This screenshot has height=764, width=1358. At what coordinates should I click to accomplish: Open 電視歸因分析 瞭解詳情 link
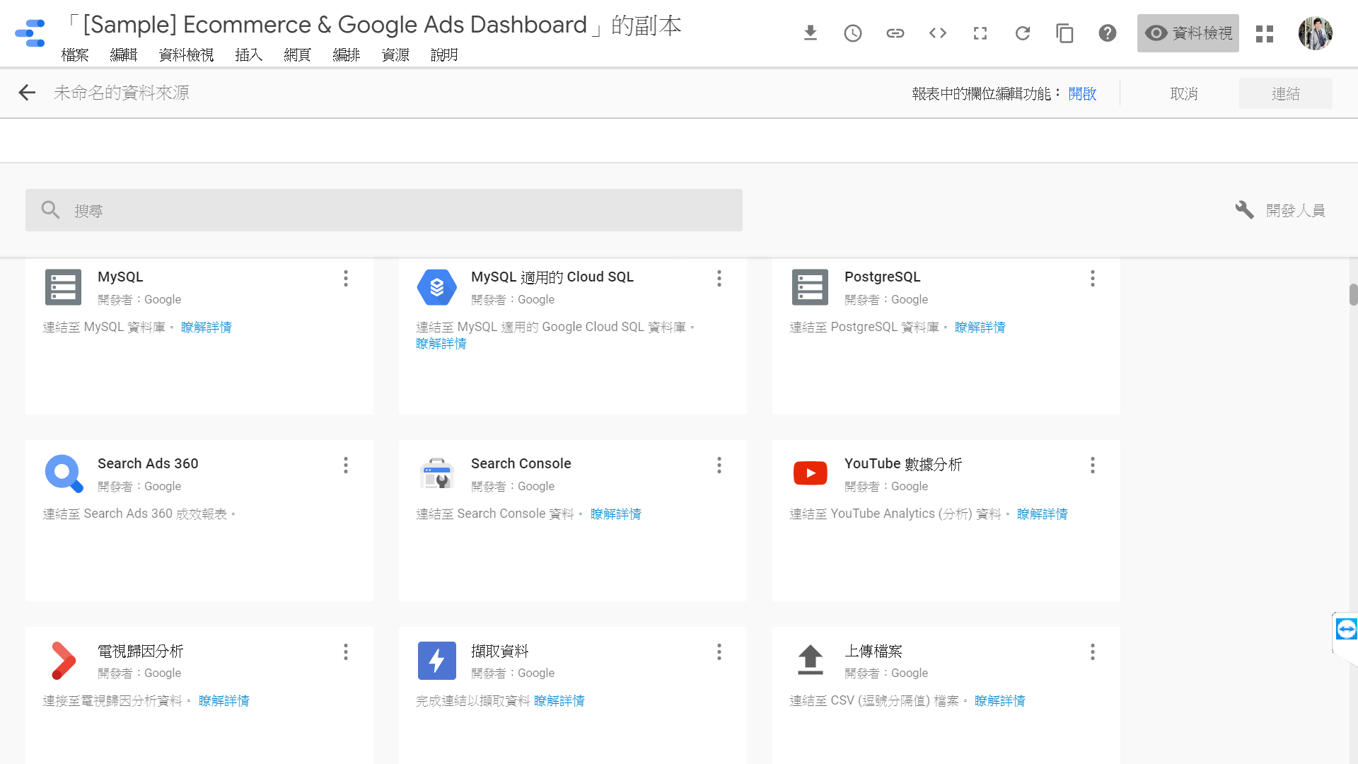[224, 700]
